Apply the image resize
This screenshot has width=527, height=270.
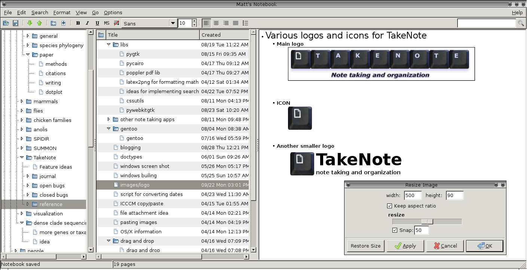coord(405,246)
